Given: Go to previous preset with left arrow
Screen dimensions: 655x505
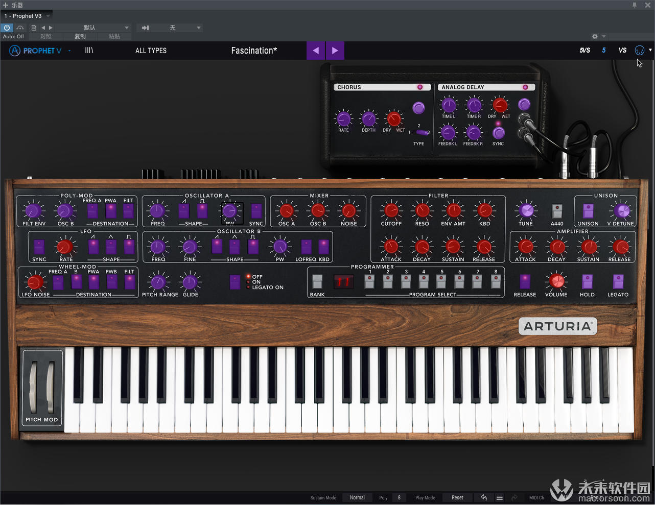Looking at the screenshot, I should tap(316, 51).
